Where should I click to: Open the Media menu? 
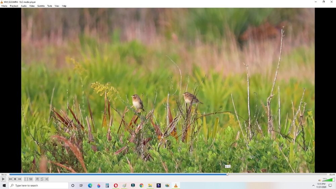[x=4, y=6]
